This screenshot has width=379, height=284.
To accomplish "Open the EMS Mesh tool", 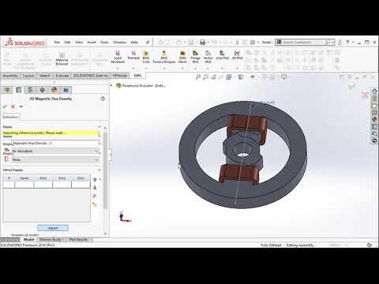I will 182,57.
